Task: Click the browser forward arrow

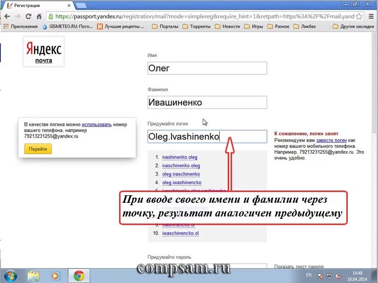Action: coord(17,17)
